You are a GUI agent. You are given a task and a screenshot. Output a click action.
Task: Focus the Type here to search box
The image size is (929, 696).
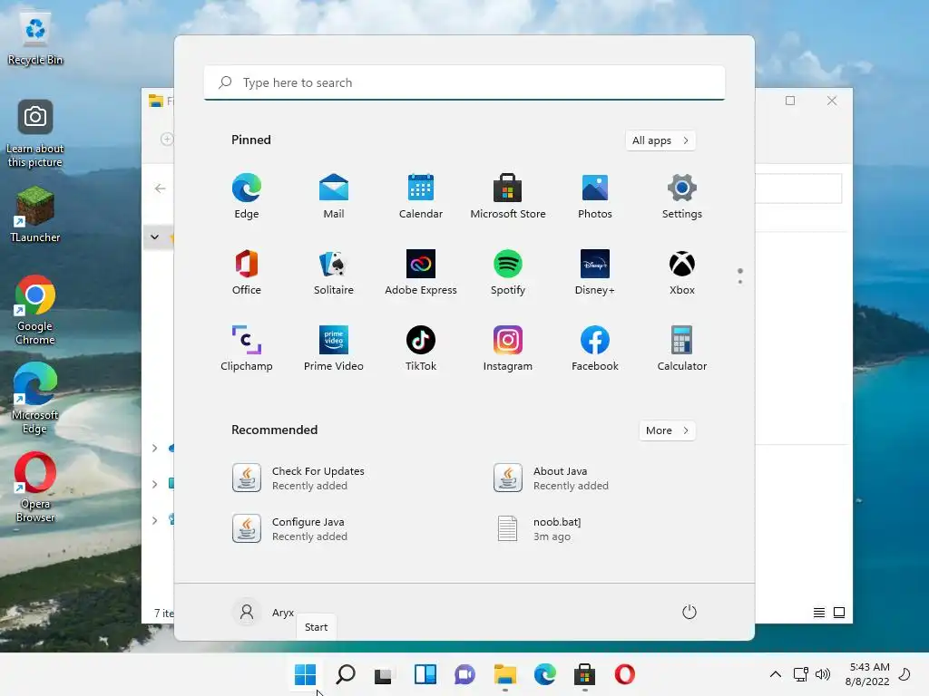point(464,82)
